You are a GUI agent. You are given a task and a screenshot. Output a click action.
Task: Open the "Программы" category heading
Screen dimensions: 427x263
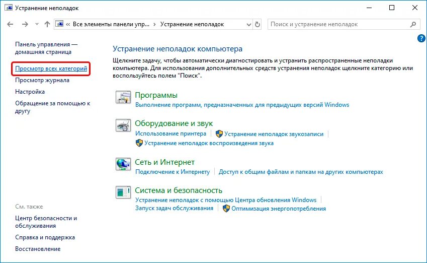[x=156, y=95]
